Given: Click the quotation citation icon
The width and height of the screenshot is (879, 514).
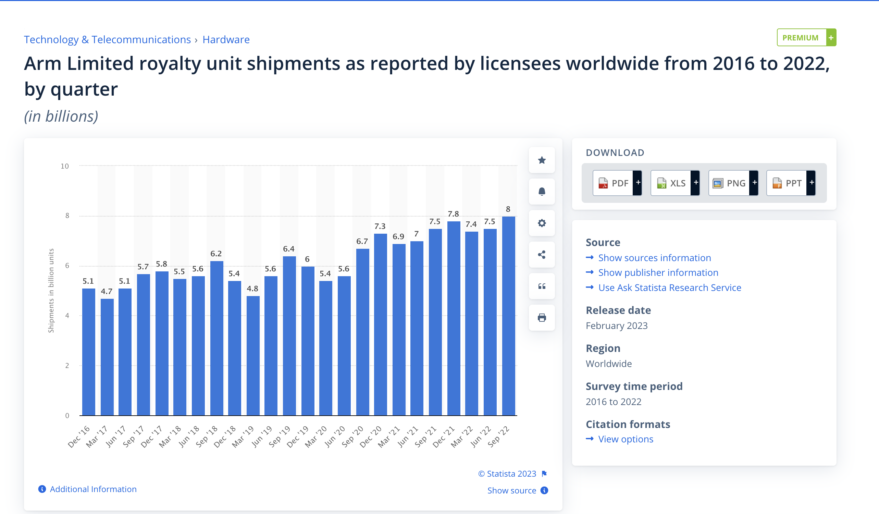Looking at the screenshot, I should click(x=542, y=286).
